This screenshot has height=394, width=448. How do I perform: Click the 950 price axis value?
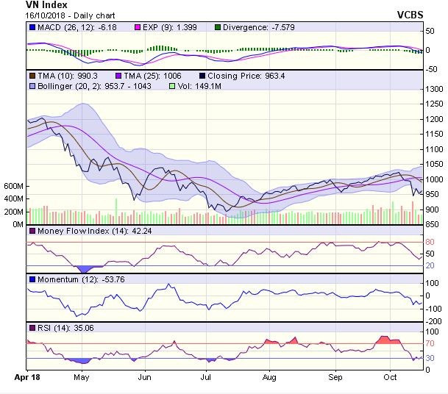pyautogui.click(x=432, y=194)
